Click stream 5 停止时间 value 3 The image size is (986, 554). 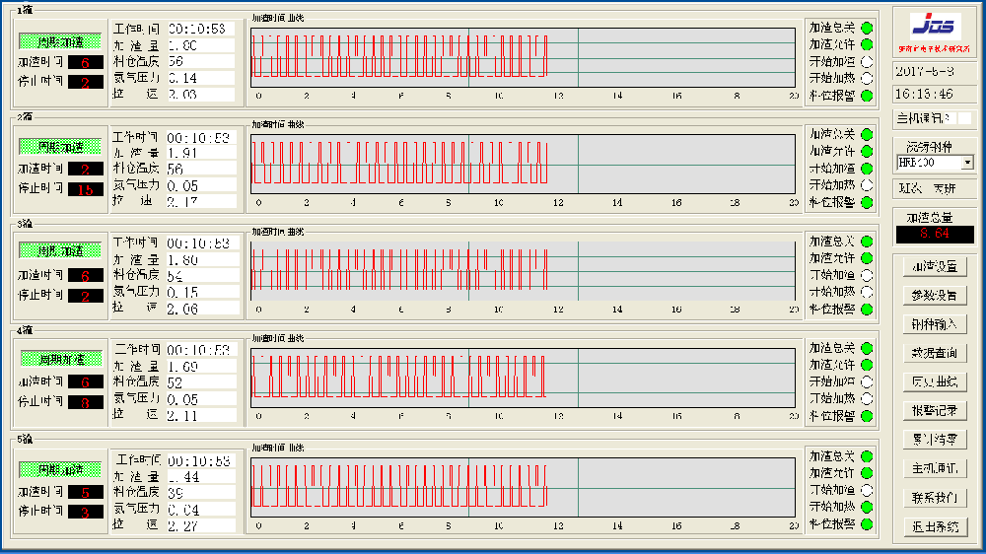86,513
